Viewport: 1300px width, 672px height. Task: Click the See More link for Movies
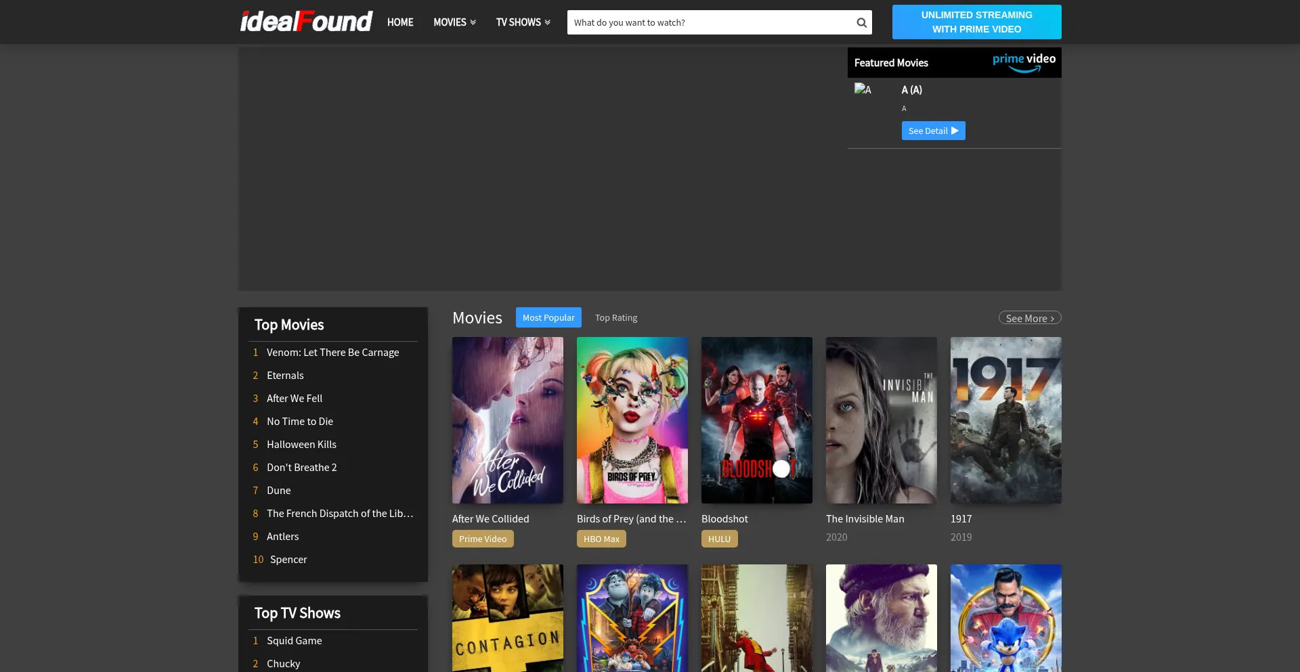point(1030,318)
